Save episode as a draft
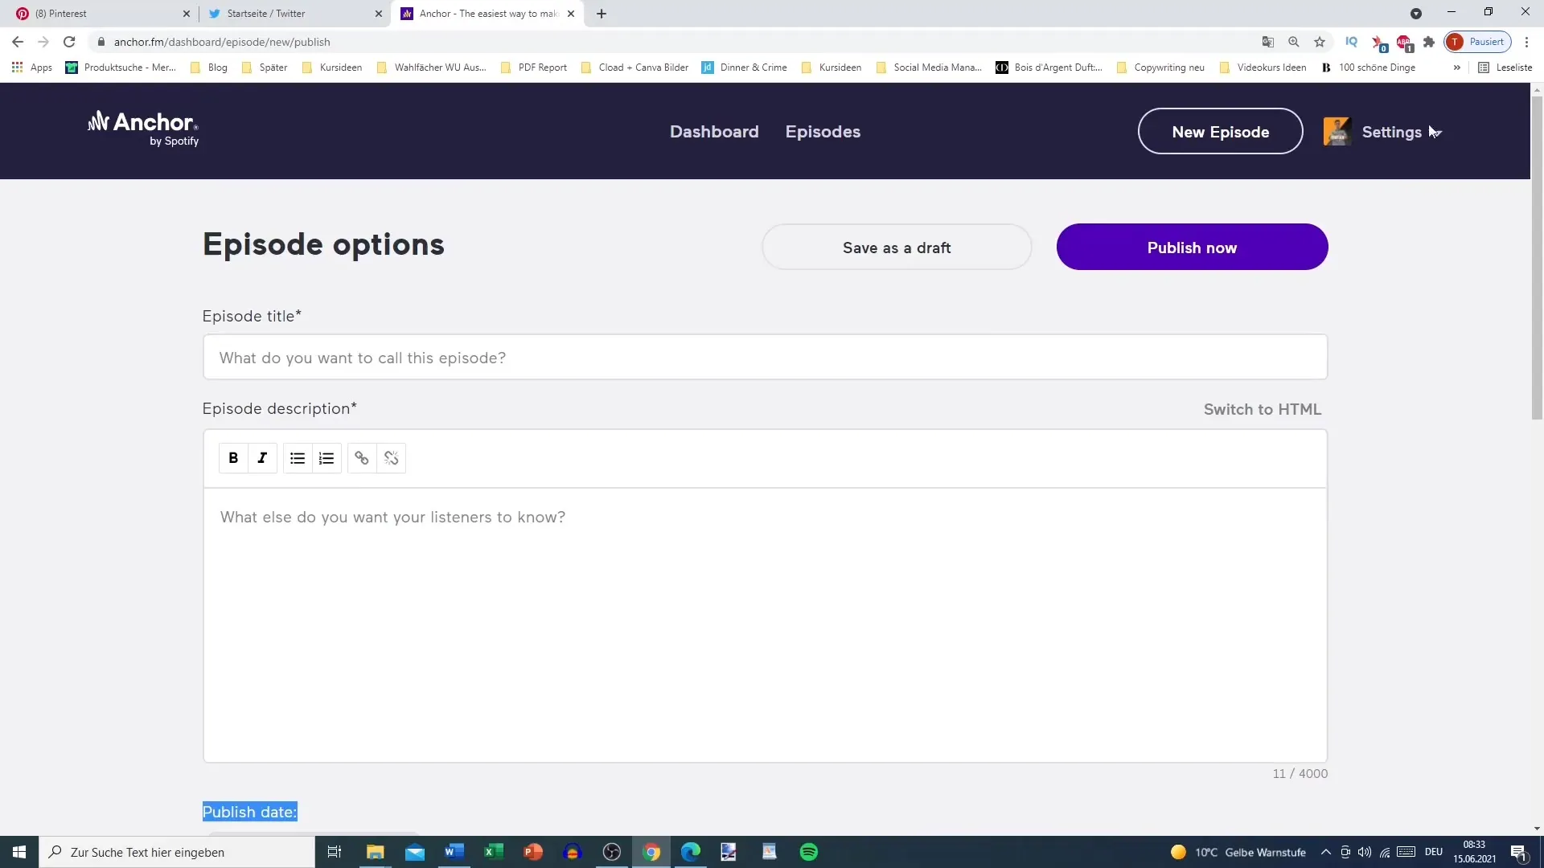1544x868 pixels. (x=897, y=247)
